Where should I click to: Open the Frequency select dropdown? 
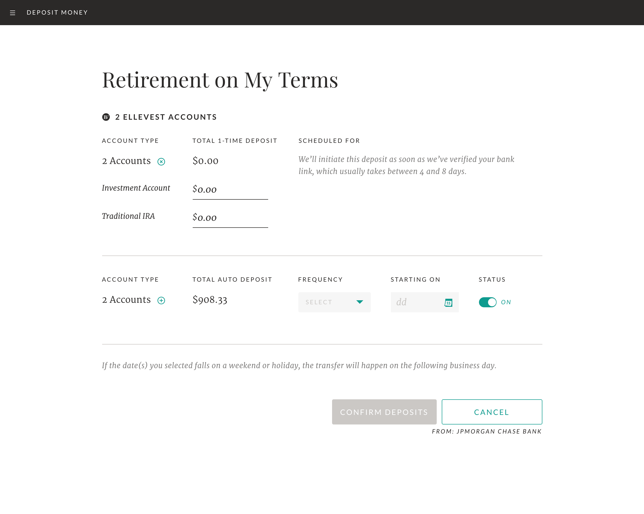[334, 302]
